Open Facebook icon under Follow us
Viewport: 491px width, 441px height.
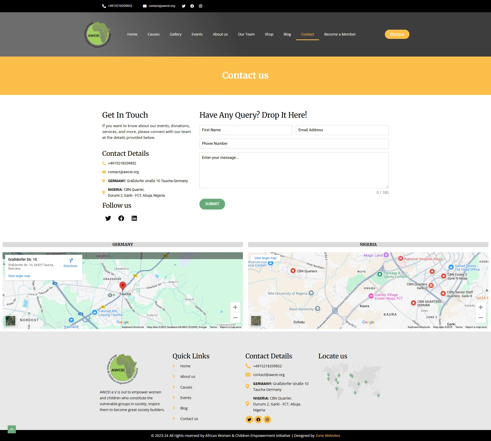121,218
